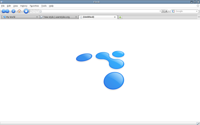The width and height of the screenshot is (200, 125).
Task: Maximize the Flock window
Action: pyautogui.click(x=195, y=2)
